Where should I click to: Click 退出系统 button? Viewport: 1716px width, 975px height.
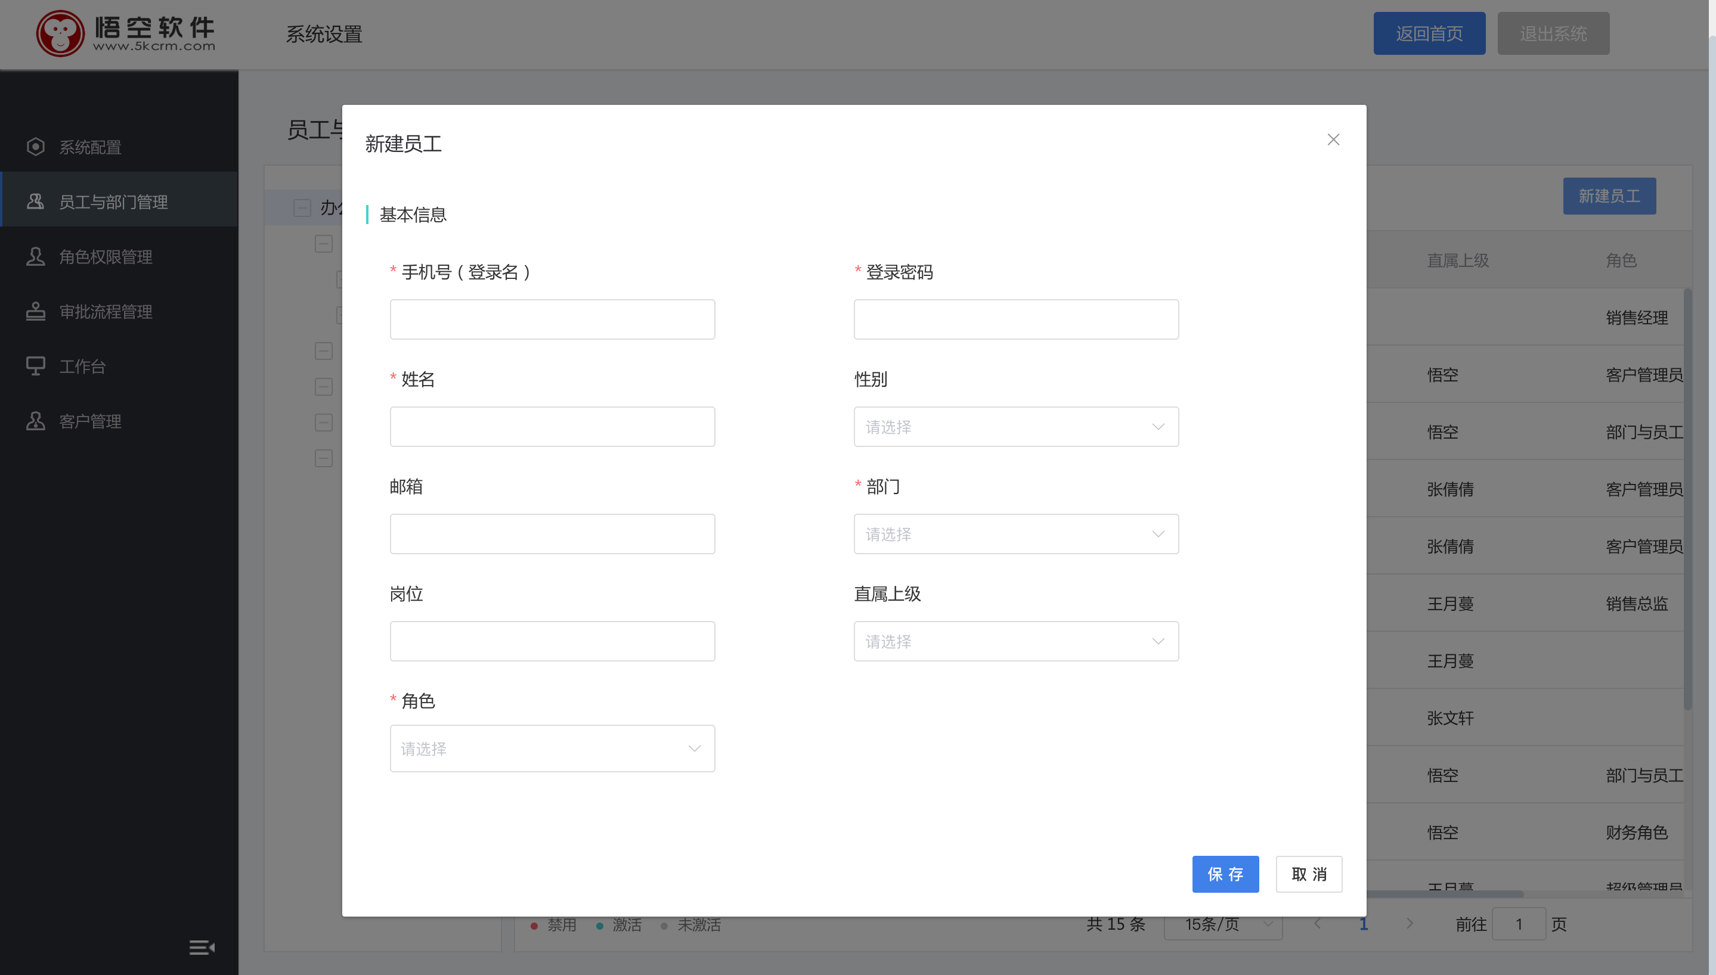(1553, 33)
